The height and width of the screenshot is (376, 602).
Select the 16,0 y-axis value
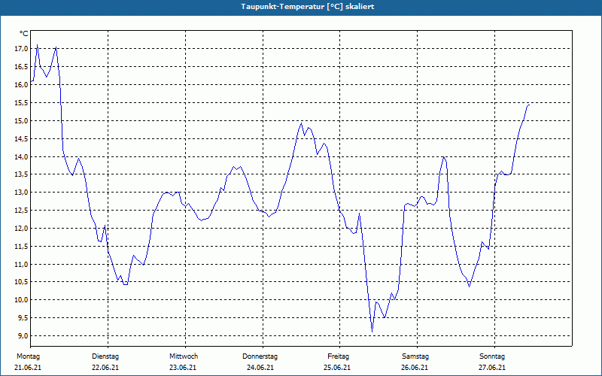[22, 84]
